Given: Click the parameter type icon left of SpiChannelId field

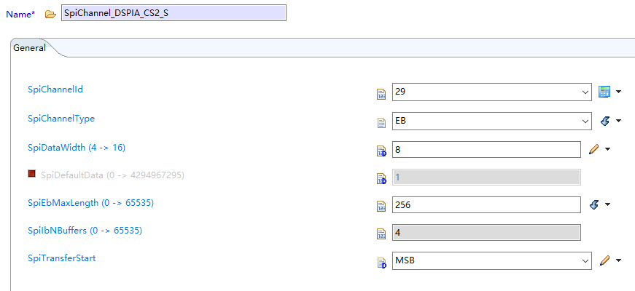Looking at the screenshot, I should click(381, 93).
